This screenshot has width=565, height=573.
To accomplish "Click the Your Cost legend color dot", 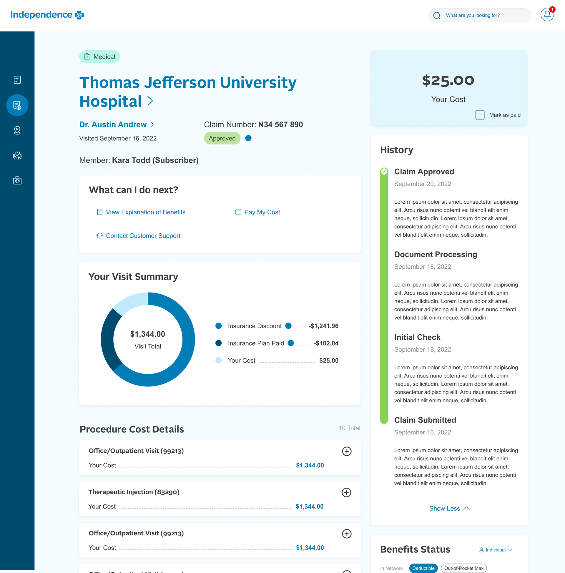I will (x=219, y=360).
